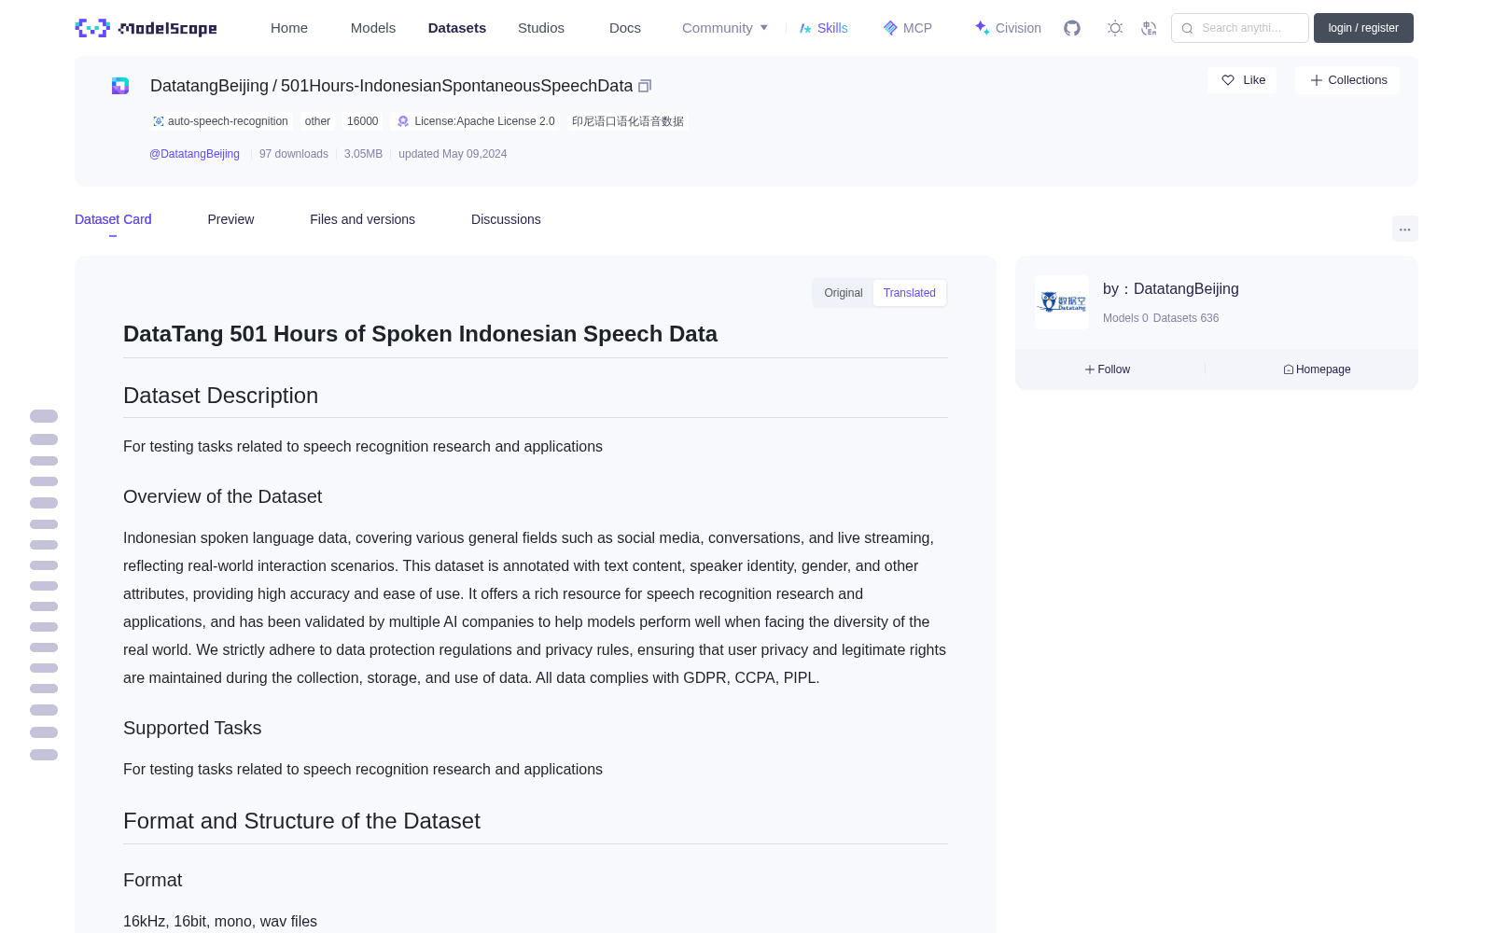
Task: Open the Studios nav item
Action: pyautogui.click(x=541, y=28)
